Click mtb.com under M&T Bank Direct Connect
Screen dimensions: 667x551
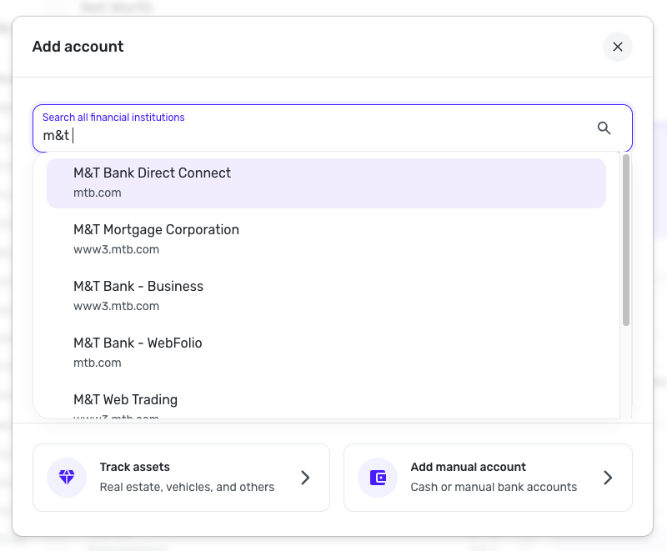[98, 193]
